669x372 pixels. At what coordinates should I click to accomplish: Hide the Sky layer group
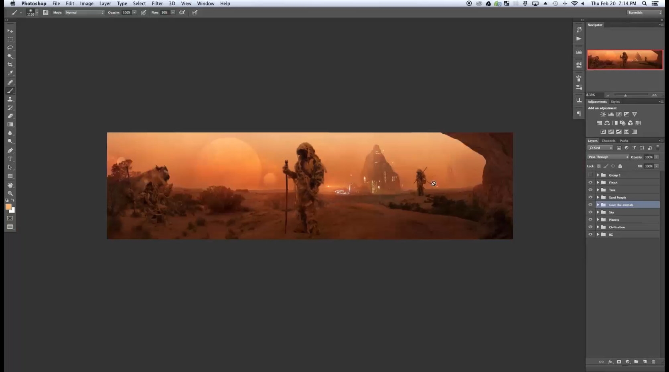pyautogui.click(x=590, y=212)
